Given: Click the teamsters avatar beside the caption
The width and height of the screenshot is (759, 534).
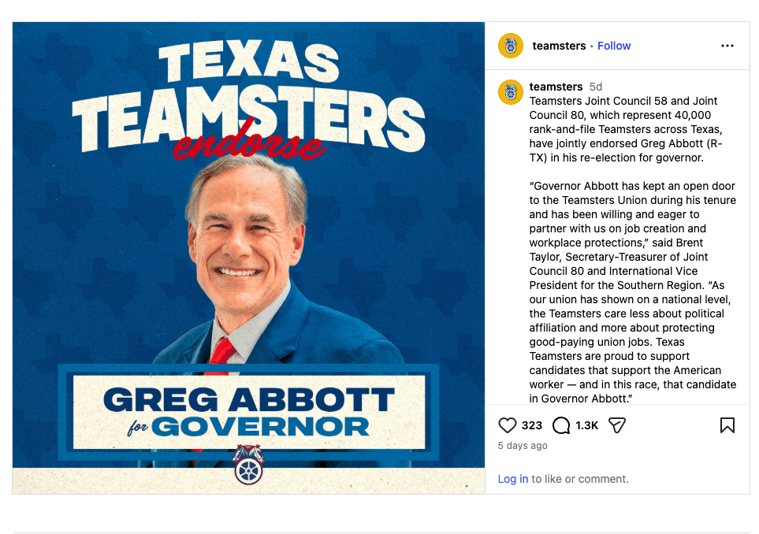Looking at the screenshot, I should (x=511, y=92).
